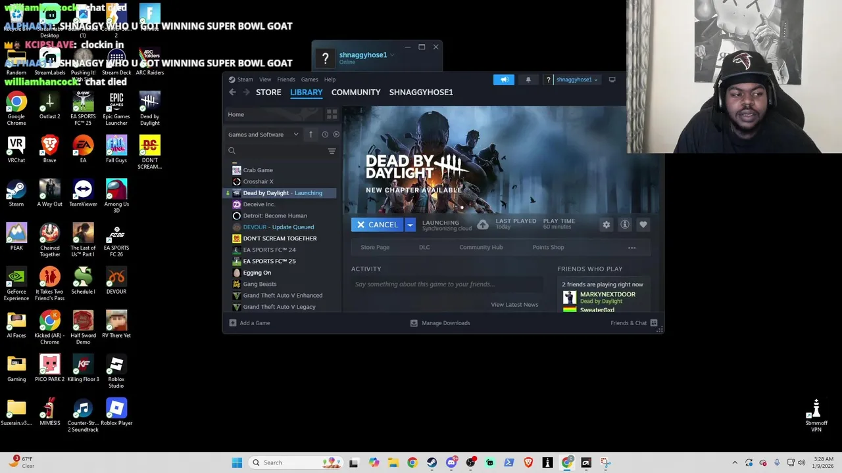Viewport: 842px width, 473px height.
Task: Open the Community Hub link
Action: (481, 248)
